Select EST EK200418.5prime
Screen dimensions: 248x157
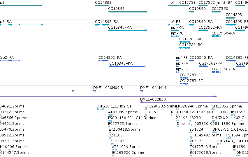pyautogui.click(x=110, y=132)
